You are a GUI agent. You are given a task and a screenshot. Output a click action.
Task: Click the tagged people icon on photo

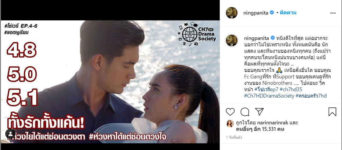[x=10, y=134]
